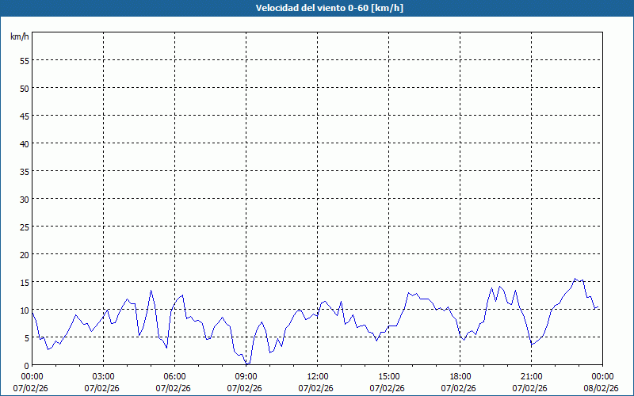Select the 18:00 time marker

460,376
